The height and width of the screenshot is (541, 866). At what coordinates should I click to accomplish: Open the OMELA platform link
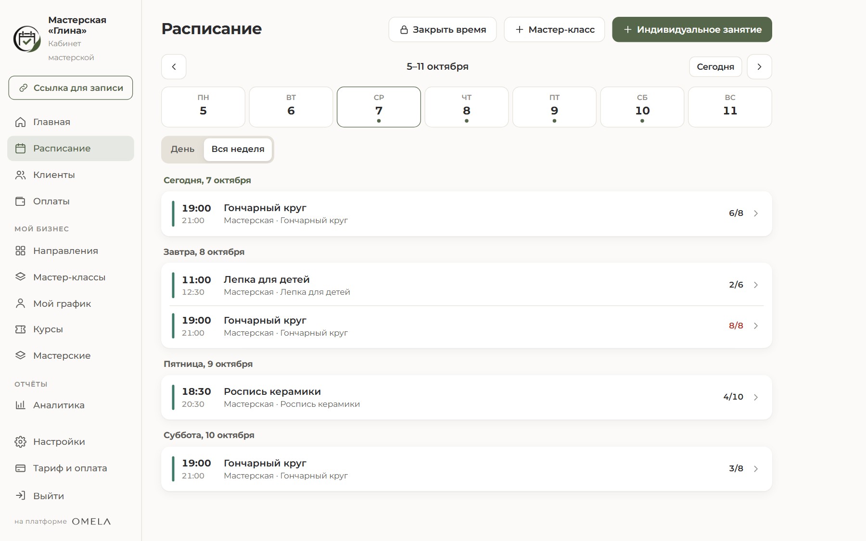click(x=91, y=522)
